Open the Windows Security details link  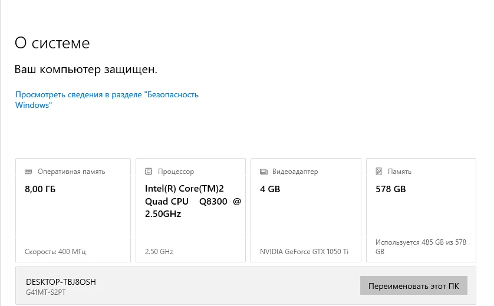[107, 100]
